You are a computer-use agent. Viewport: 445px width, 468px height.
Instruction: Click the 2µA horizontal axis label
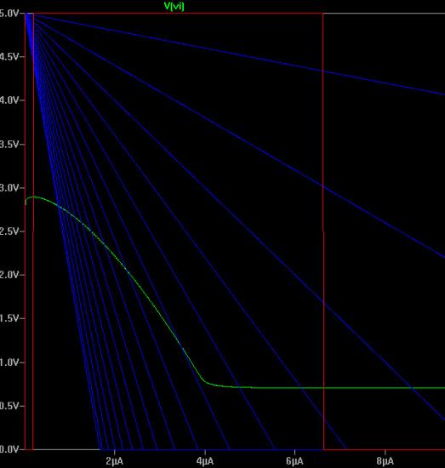[x=114, y=461]
